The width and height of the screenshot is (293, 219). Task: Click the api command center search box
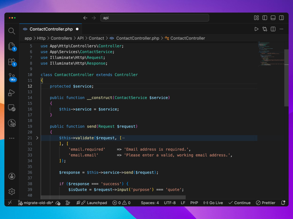(154, 18)
